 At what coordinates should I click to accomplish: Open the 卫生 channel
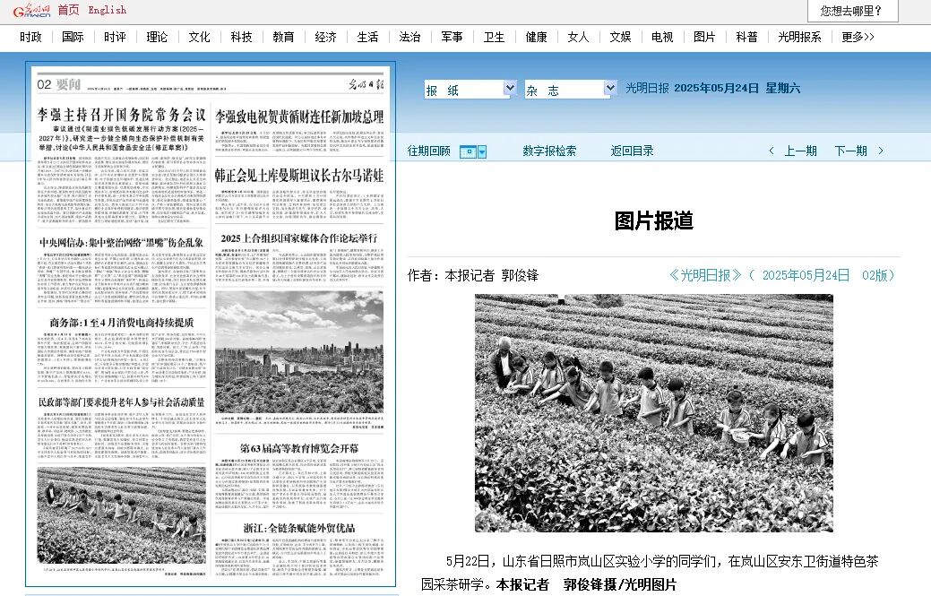pyautogui.click(x=494, y=37)
